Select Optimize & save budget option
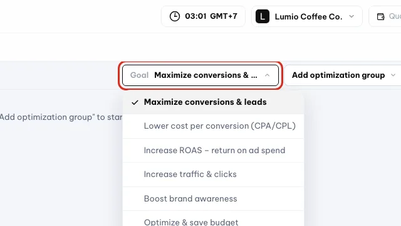 click(x=213, y=219)
